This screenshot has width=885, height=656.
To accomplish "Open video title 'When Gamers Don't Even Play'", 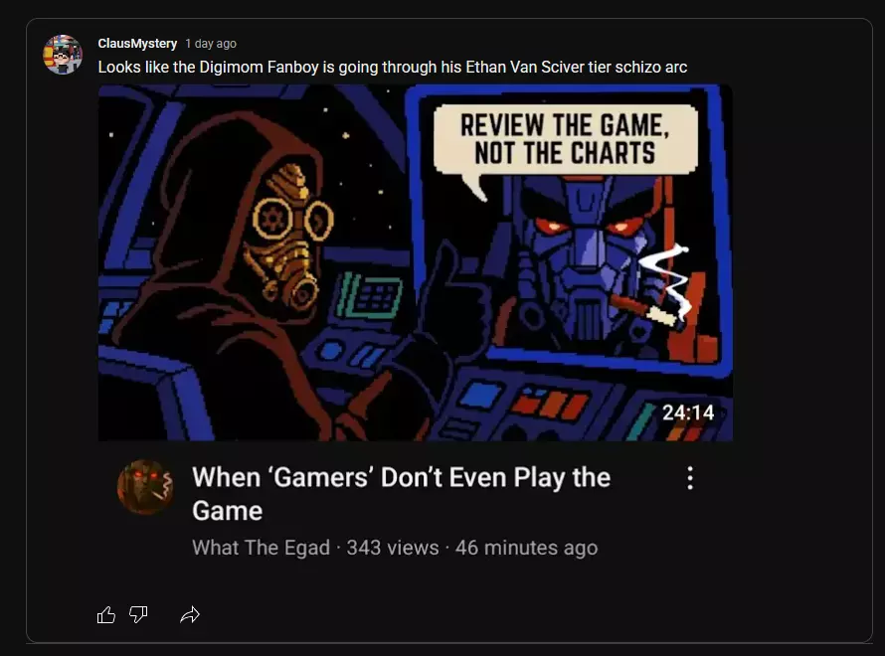I will 402,494.
